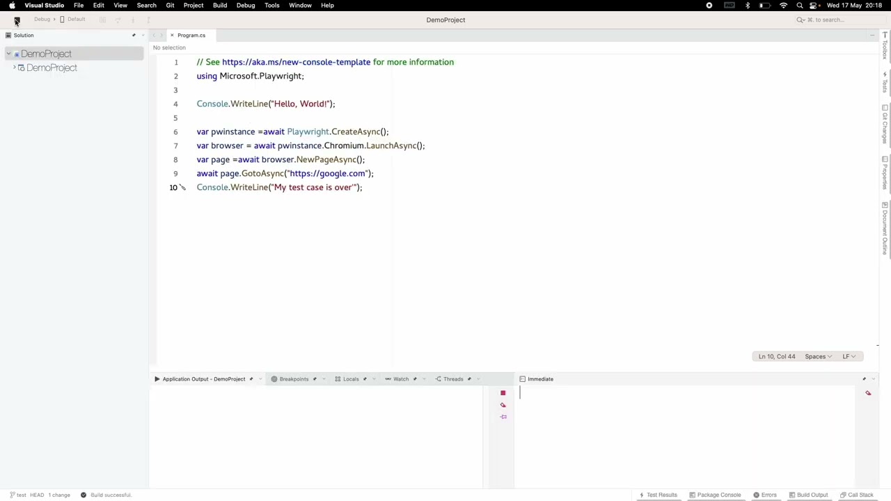This screenshot has width=891, height=501.
Task: Click the step over toolbar icon
Action: pyautogui.click(x=118, y=19)
